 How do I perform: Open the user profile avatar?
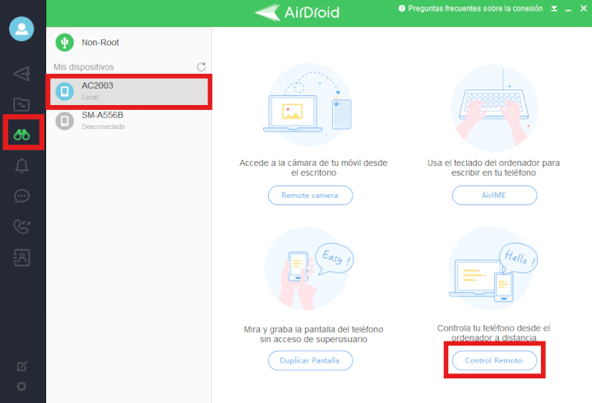point(21,29)
